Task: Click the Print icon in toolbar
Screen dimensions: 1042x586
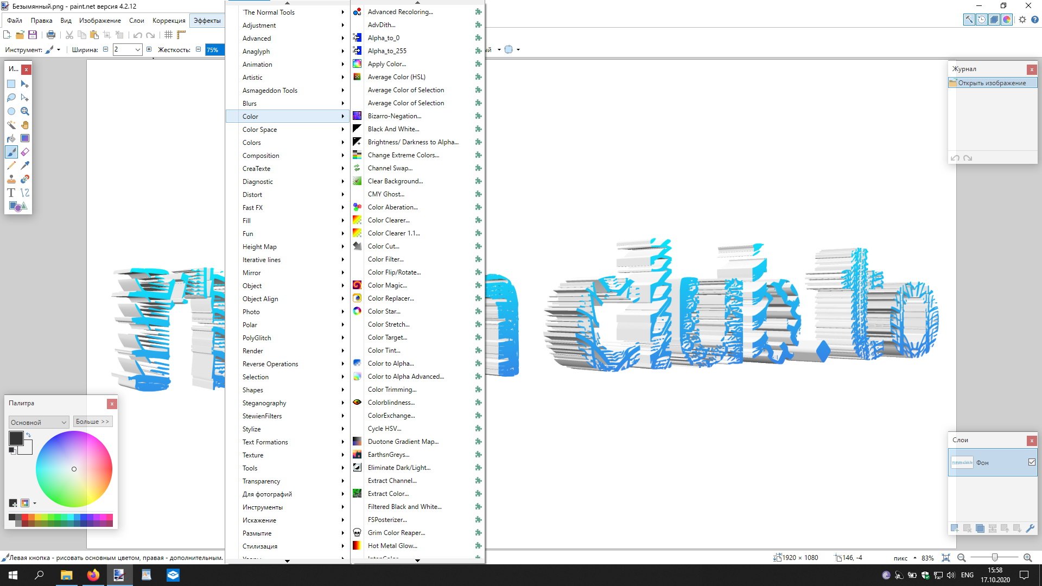Action: click(x=51, y=35)
